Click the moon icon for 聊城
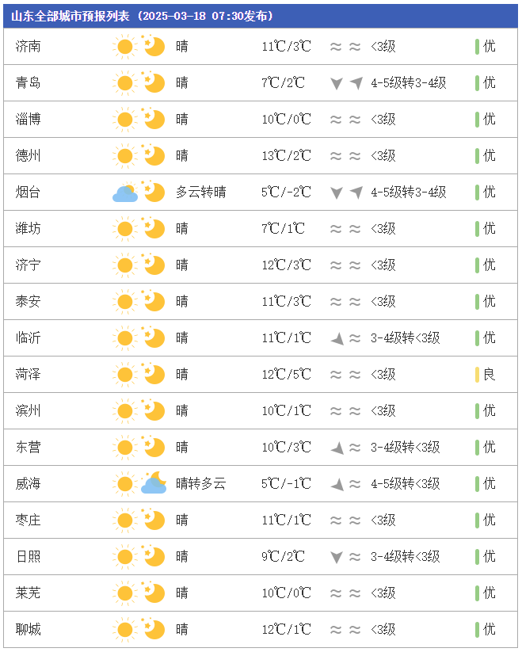Screen dimensions: 522x652 [x=153, y=630]
